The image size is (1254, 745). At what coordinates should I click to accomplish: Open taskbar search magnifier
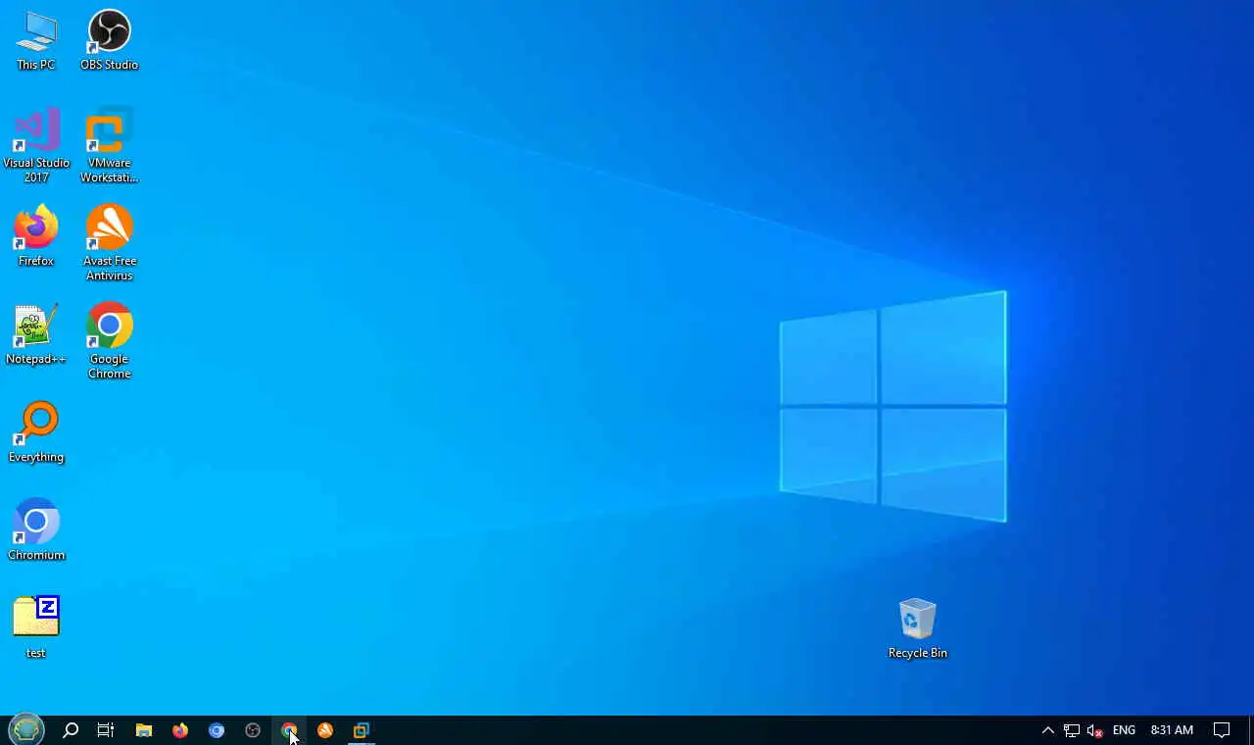point(71,730)
